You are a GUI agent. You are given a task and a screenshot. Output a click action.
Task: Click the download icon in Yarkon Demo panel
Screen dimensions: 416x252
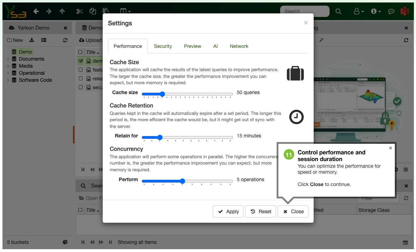tap(32, 40)
